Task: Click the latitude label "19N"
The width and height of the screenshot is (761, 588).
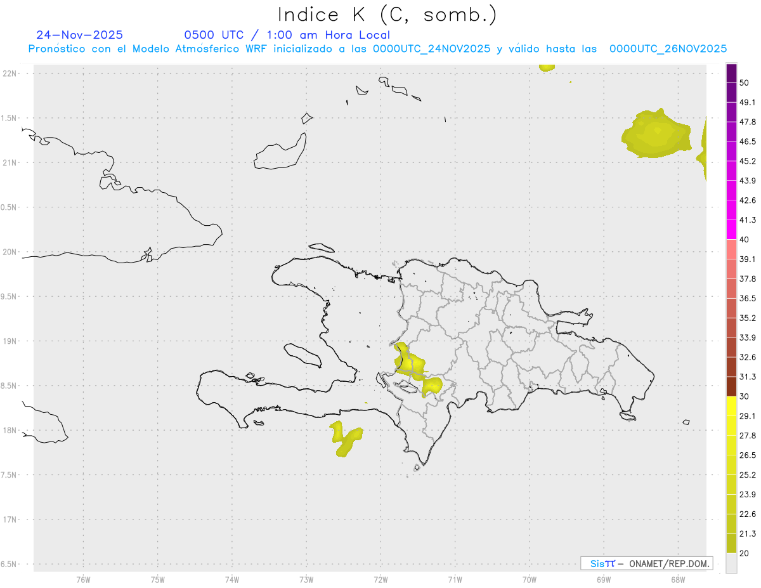Action: click(10, 341)
